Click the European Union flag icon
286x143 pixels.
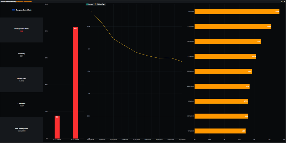[13, 10]
